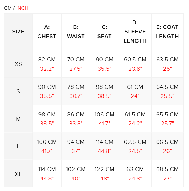Click the XS chest 82 CM cell
Viewport: 189px width, 191px height.
click(47, 60)
